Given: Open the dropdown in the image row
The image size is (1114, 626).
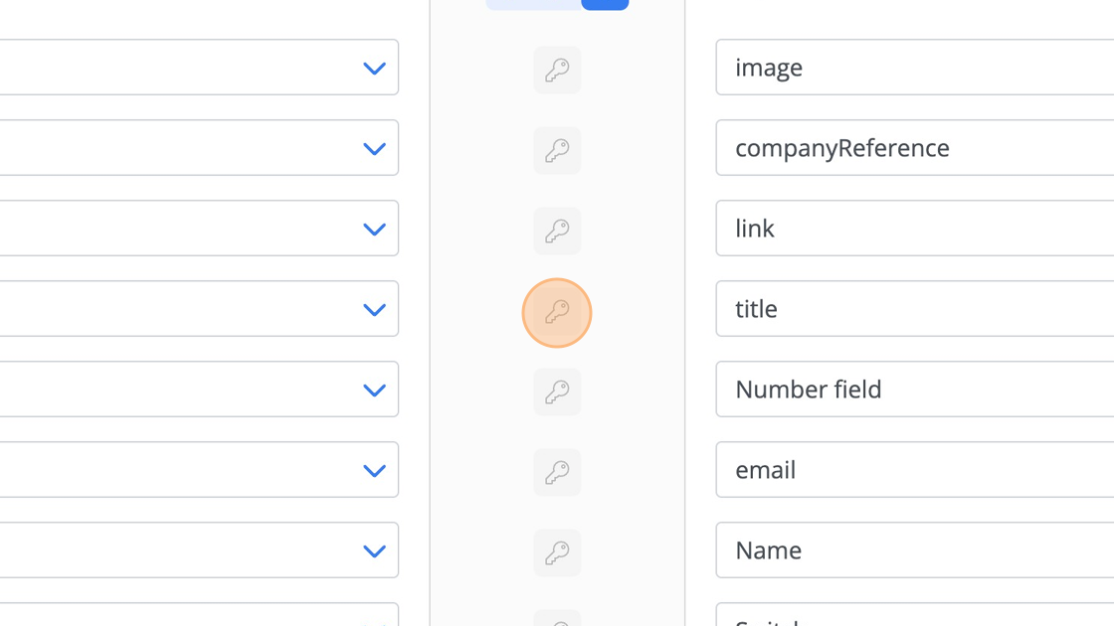Looking at the screenshot, I should tap(374, 69).
